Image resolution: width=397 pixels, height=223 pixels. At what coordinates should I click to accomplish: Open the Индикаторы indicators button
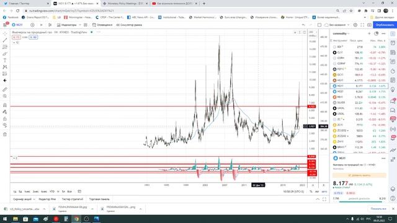pyautogui.click(x=66, y=25)
